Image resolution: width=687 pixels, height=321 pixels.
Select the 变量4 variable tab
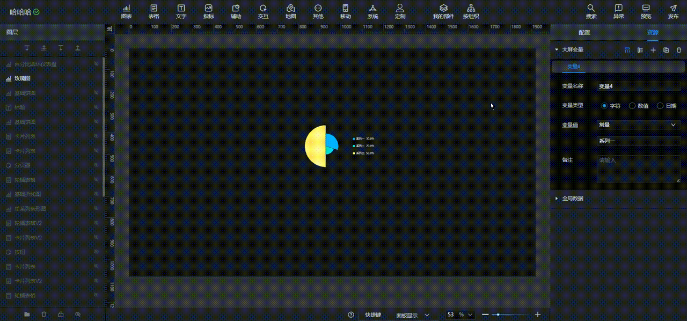click(574, 67)
